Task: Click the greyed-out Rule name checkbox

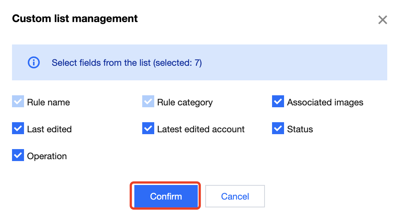Action: pos(18,102)
